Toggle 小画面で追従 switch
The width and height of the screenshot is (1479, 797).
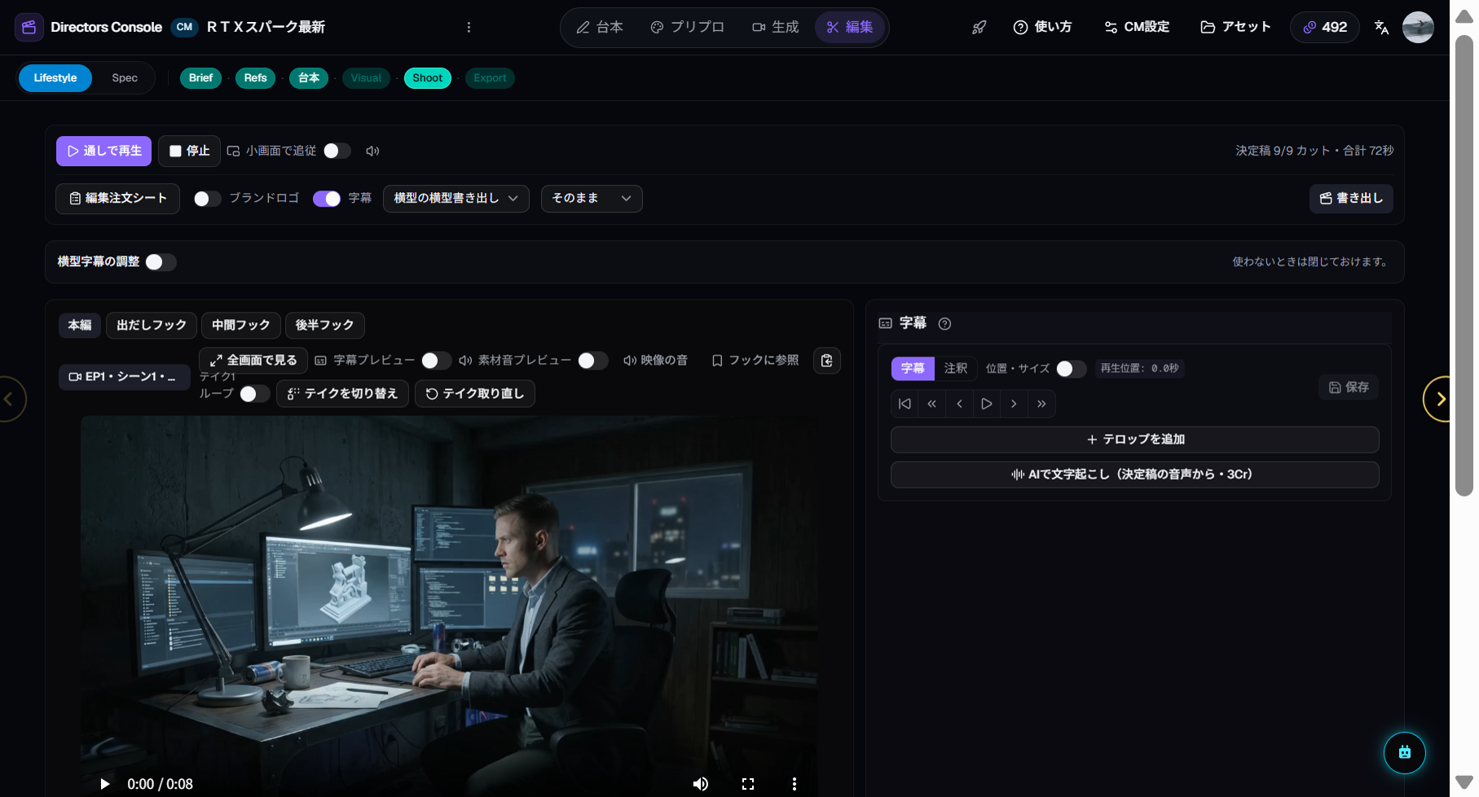337,151
